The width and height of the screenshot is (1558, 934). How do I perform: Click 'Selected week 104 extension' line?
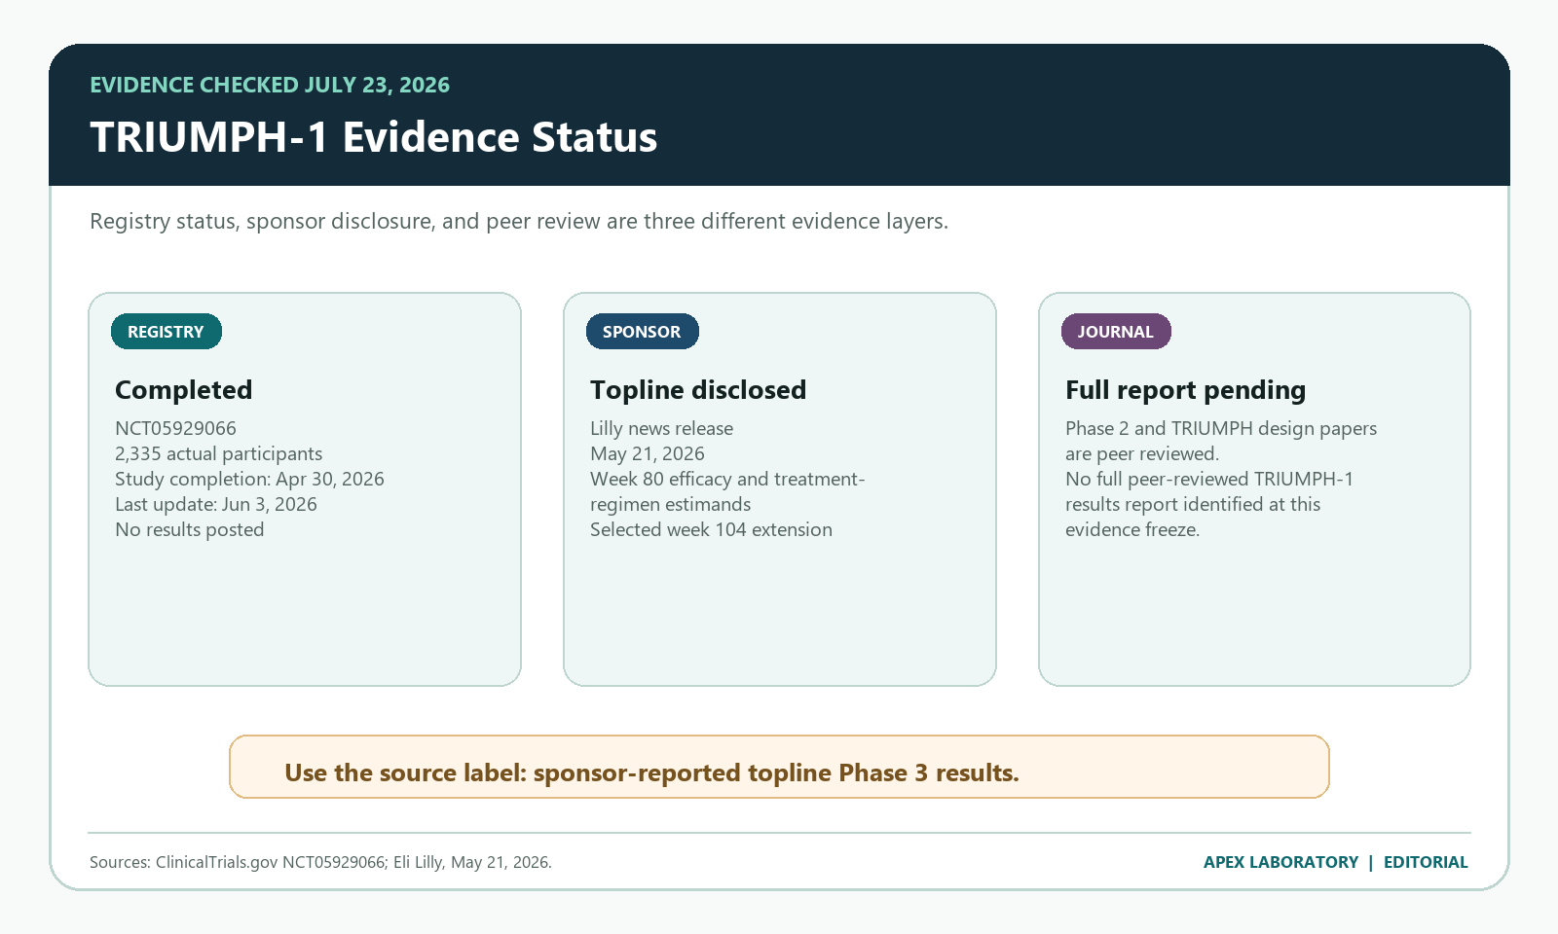pyautogui.click(x=712, y=529)
